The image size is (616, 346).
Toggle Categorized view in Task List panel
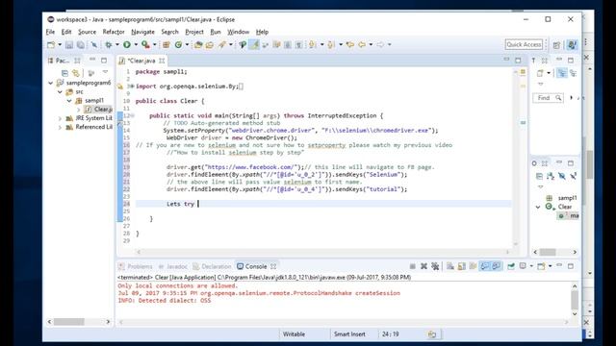(x=562, y=73)
